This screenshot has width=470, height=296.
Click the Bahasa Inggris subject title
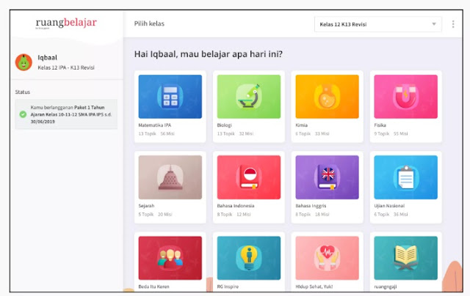pyautogui.click(x=311, y=206)
